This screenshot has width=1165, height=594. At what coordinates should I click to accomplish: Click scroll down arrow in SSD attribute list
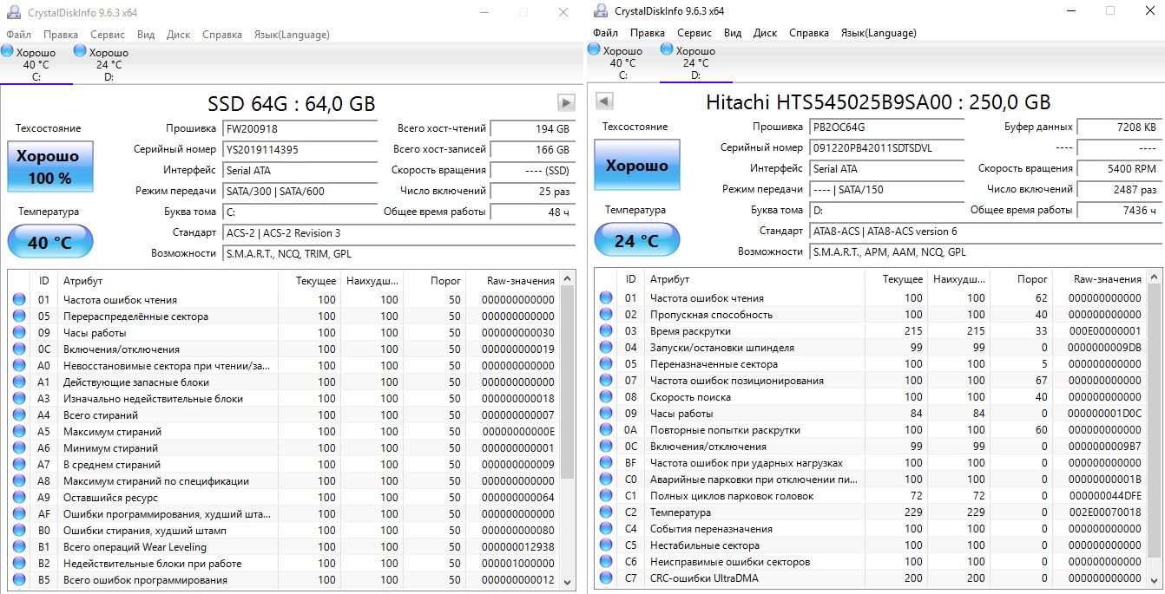(x=568, y=582)
